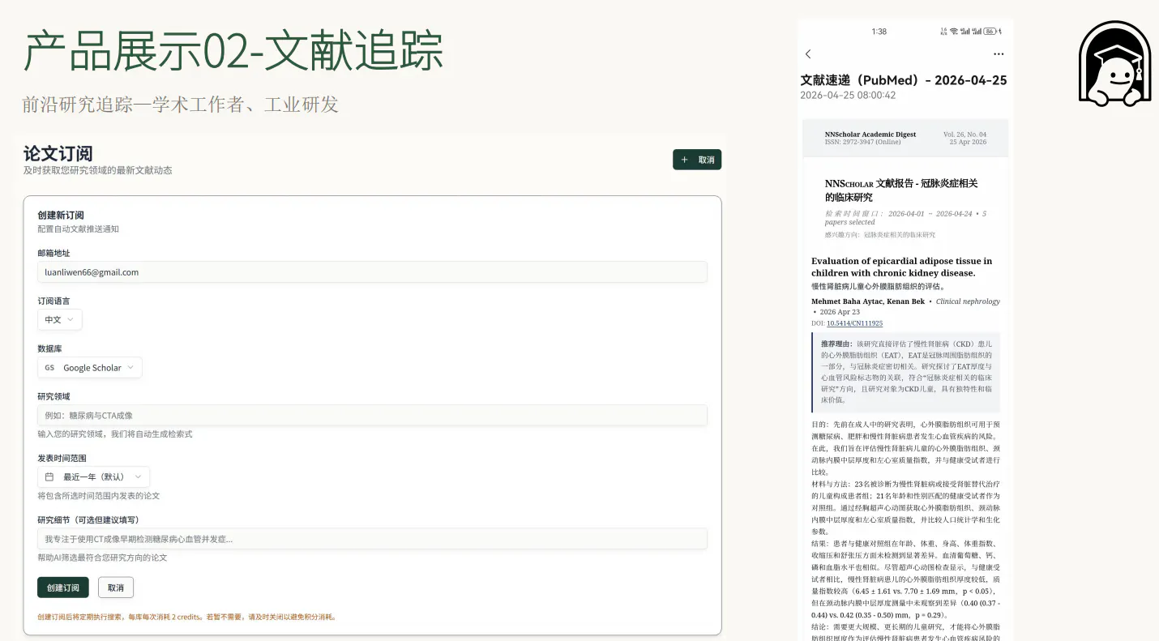Click the Chinese title 慢性肾脏病儿童心外膜脂肪组织的评估

878,286
